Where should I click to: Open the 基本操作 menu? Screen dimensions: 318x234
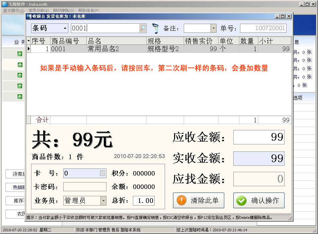click(13, 10)
